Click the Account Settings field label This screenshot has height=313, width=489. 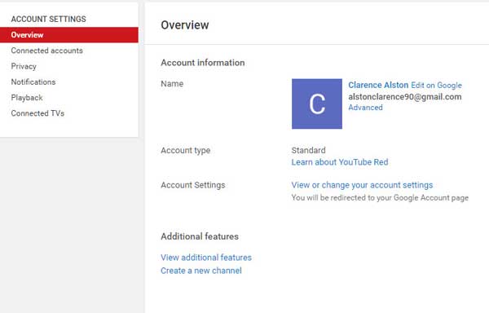(x=193, y=185)
